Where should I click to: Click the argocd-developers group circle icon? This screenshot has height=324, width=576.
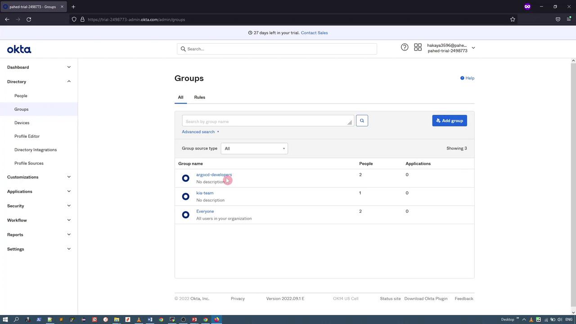185,178
